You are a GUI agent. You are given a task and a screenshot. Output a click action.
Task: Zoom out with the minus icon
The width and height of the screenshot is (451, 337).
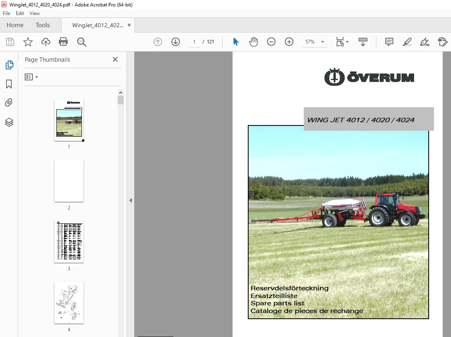271,42
